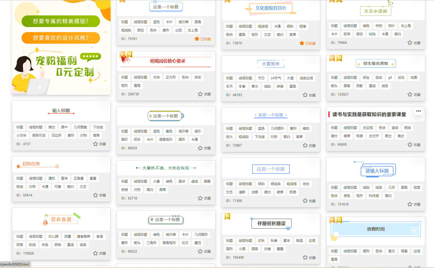Open the three-dot menu on 读书与实践 card
This screenshot has width=434, height=268.
pyautogui.click(x=418, y=111)
